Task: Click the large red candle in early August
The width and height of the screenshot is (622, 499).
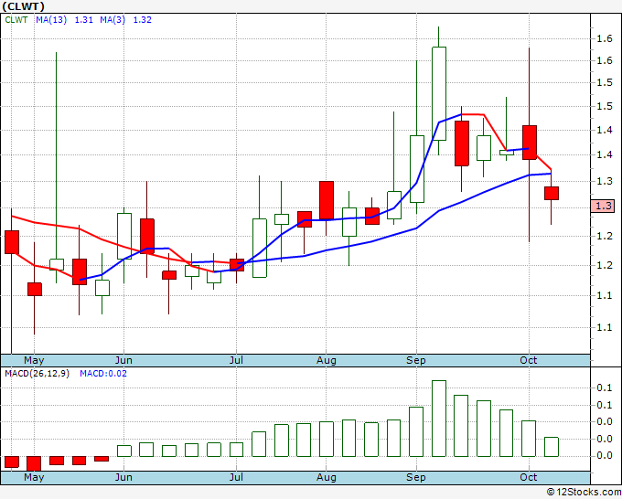Action: pyautogui.click(x=327, y=200)
